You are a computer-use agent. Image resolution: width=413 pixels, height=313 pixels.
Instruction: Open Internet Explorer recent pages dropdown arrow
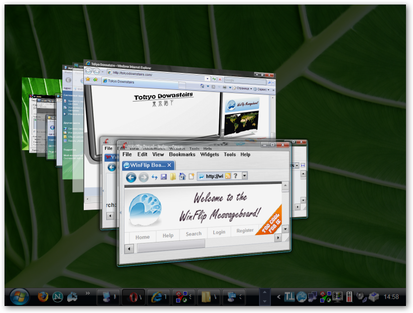[103, 71]
